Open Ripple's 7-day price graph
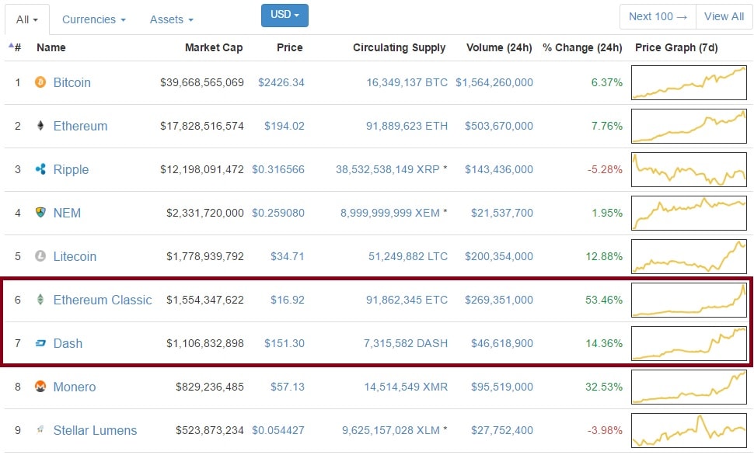 tap(689, 169)
